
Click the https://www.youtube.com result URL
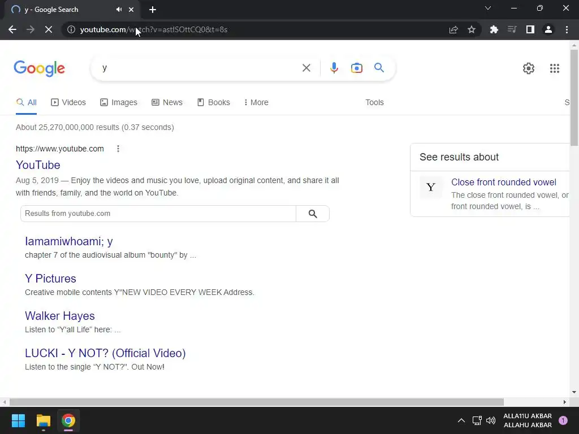tap(60, 149)
